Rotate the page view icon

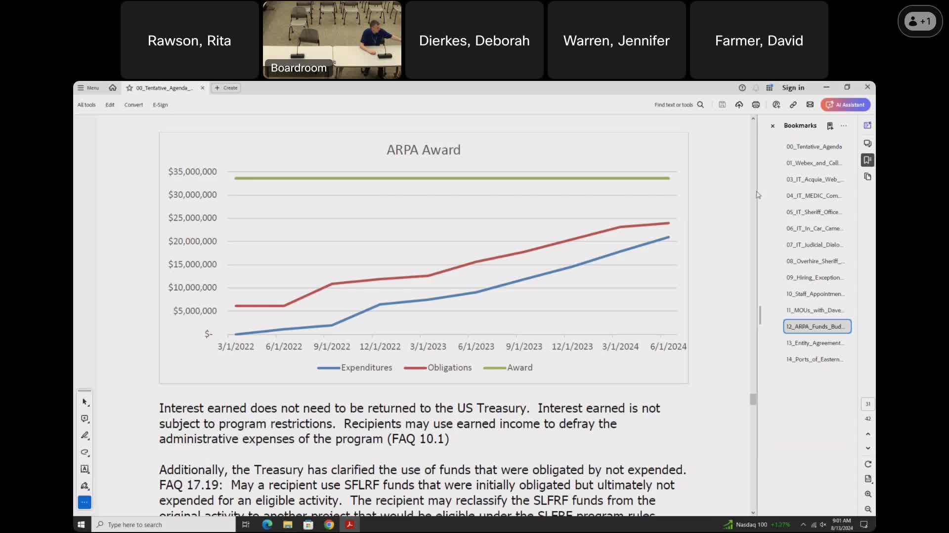pos(868,464)
